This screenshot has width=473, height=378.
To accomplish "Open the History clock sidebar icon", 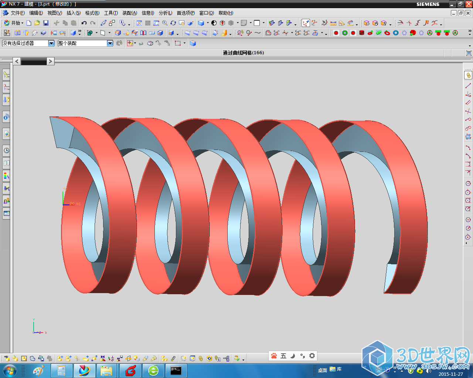I will 6,150.
